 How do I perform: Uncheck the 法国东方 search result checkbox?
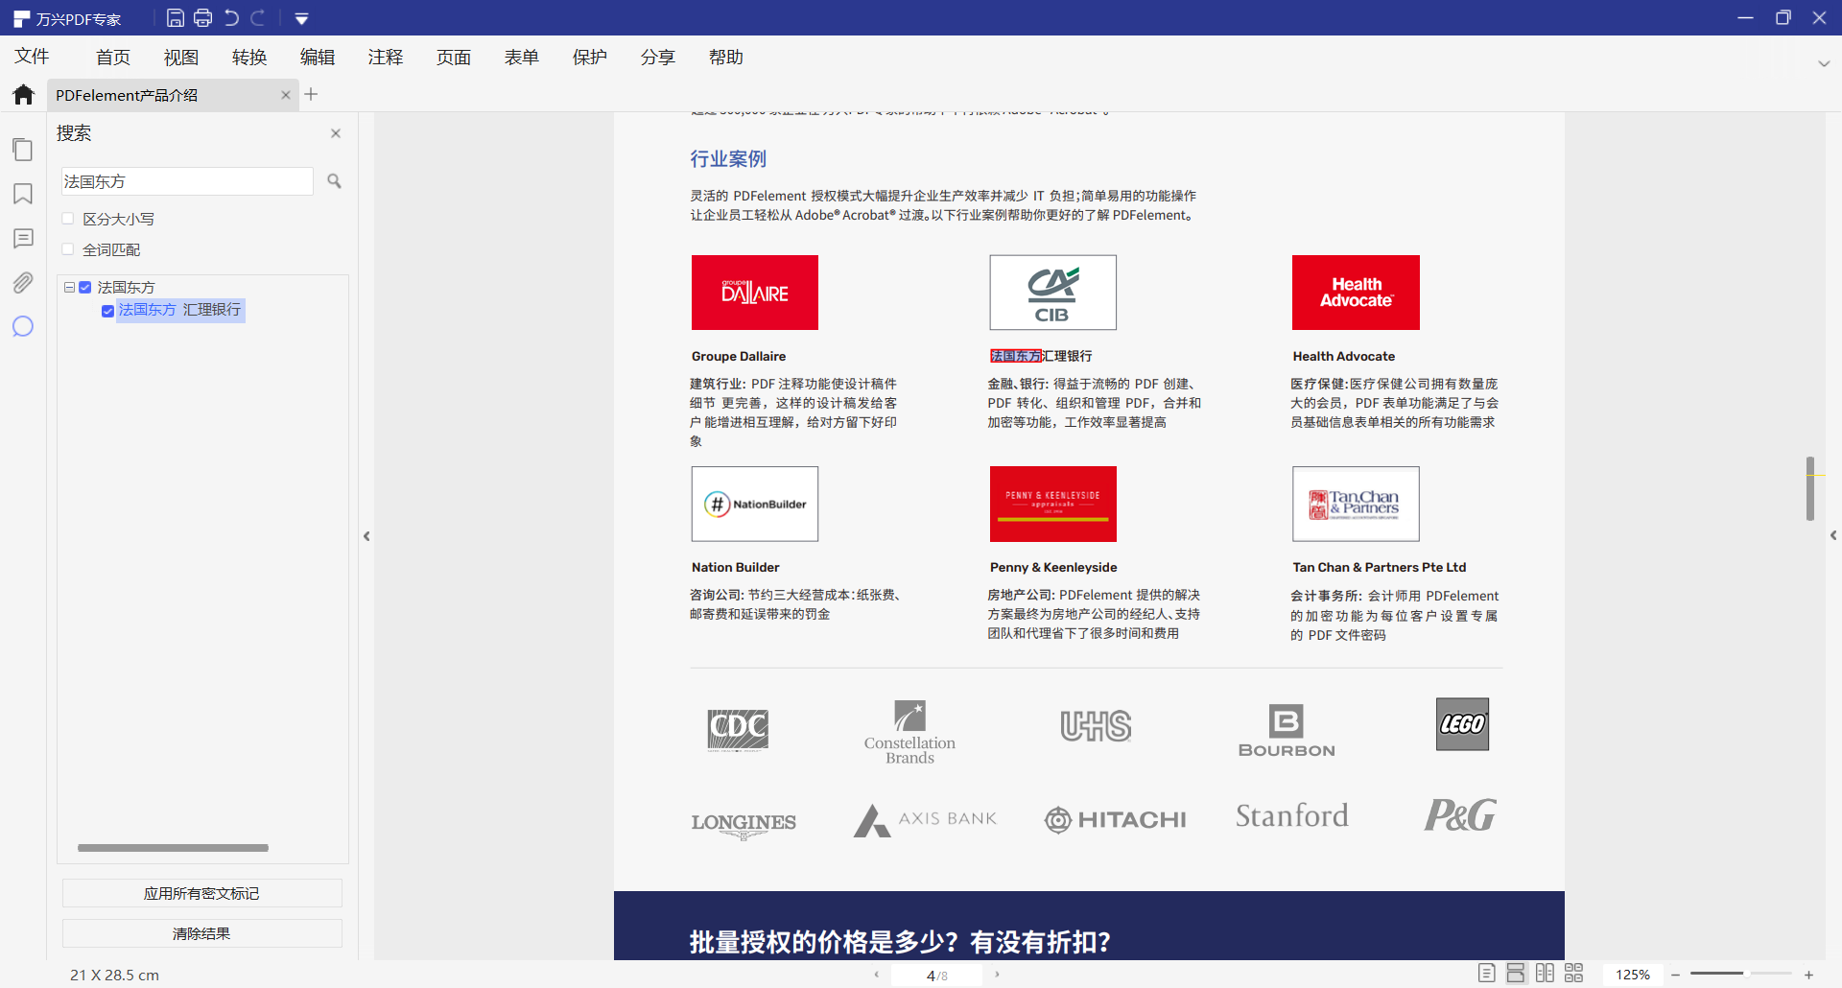tap(84, 286)
